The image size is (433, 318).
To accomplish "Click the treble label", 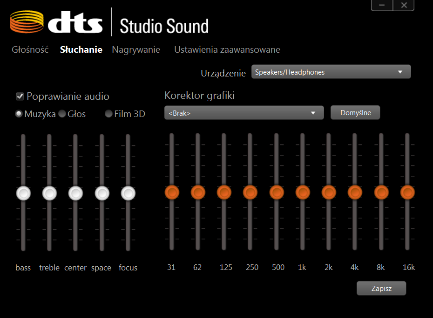I will [x=49, y=268].
